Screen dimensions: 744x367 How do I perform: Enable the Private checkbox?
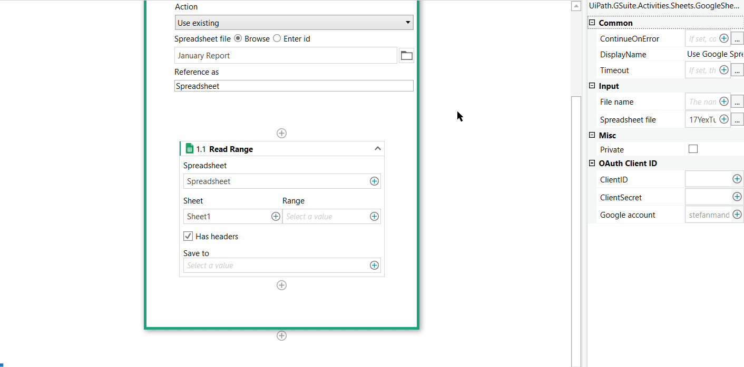[x=693, y=149]
